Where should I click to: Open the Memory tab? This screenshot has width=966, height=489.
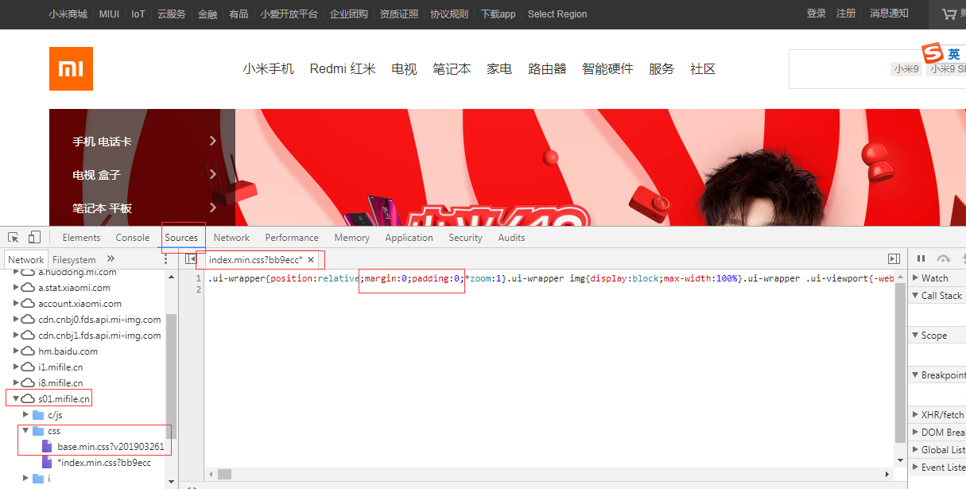[352, 237]
